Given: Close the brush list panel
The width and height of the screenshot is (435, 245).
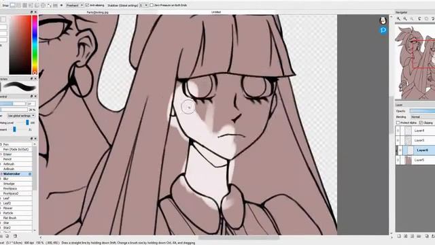Looking at the screenshot, I should click(35, 138).
